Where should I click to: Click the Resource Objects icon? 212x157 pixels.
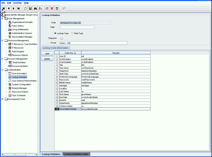(x=10, y=55)
